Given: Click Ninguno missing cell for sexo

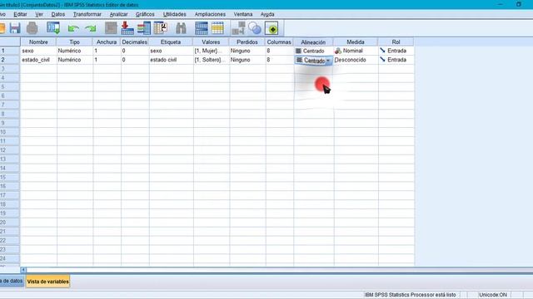Looking at the screenshot, I should point(247,51).
